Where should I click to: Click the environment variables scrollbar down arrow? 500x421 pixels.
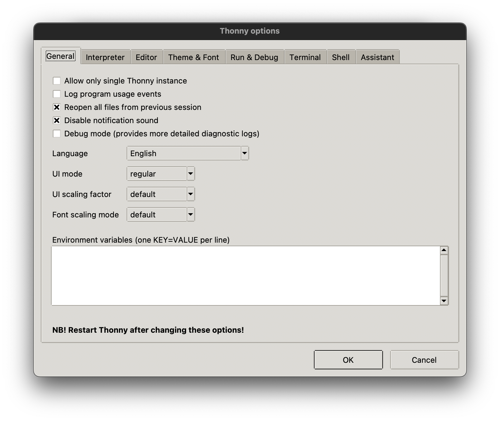pyautogui.click(x=444, y=301)
